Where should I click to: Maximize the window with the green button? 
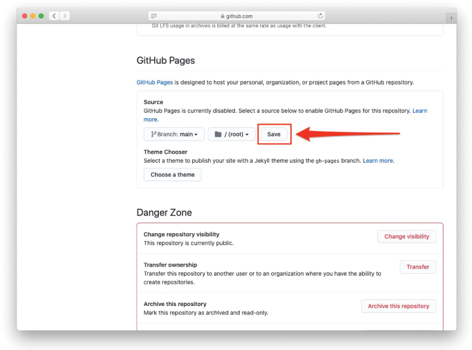[x=41, y=16]
